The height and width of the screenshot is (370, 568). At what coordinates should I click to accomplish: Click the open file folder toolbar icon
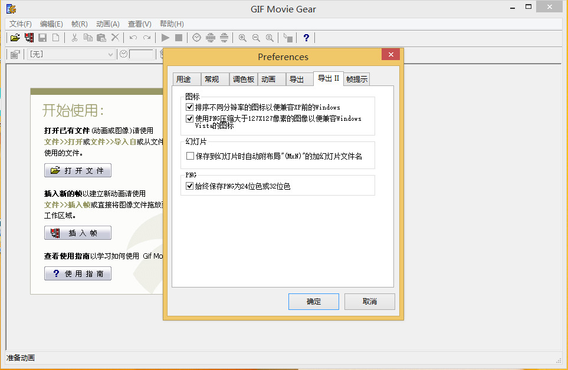(15, 38)
